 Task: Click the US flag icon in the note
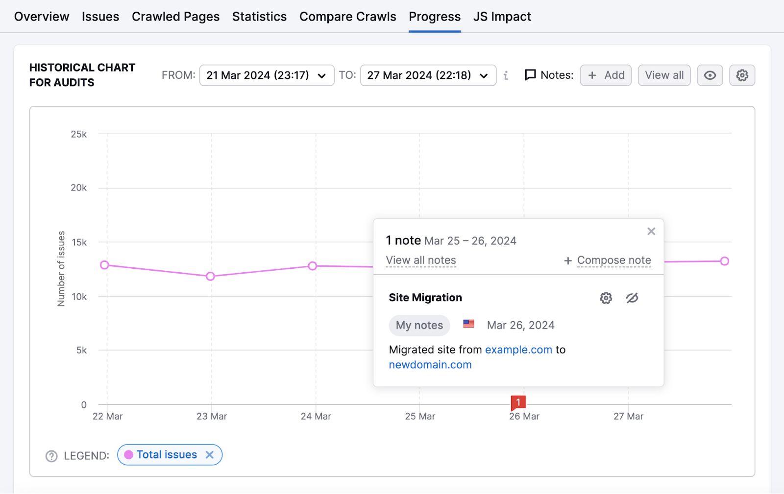[x=468, y=324]
